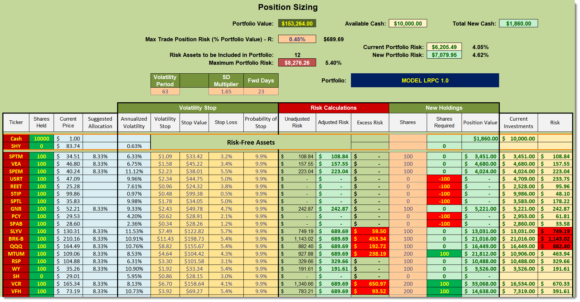Select the Fwd Days value 23

click(x=261, y=91)
